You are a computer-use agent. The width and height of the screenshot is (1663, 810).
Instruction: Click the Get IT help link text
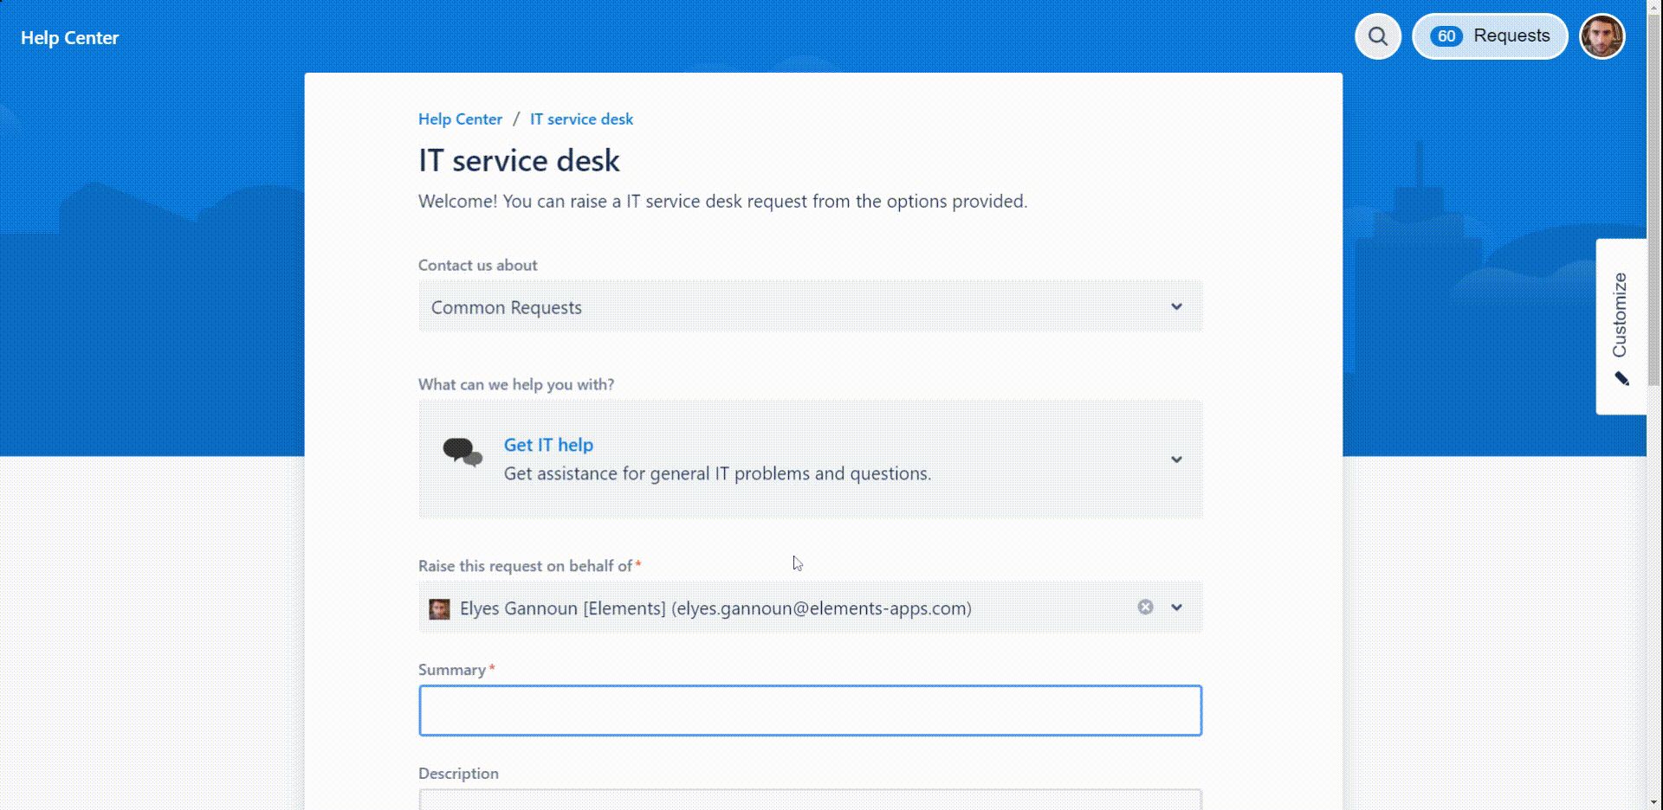(548, 445)
